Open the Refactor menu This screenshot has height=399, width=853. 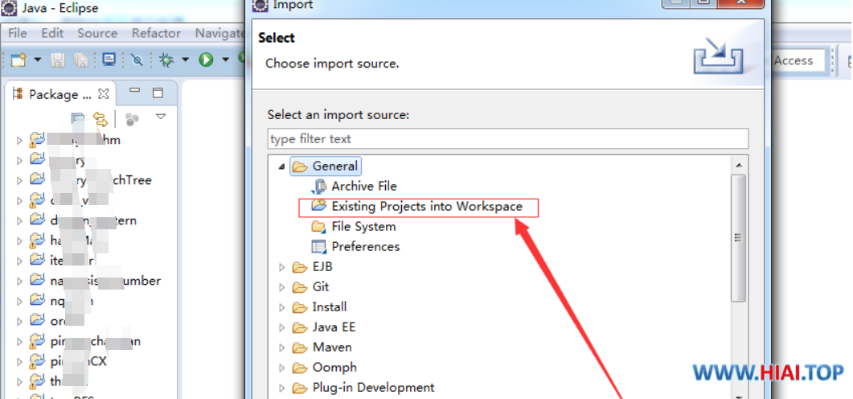(x=156, y=33)
